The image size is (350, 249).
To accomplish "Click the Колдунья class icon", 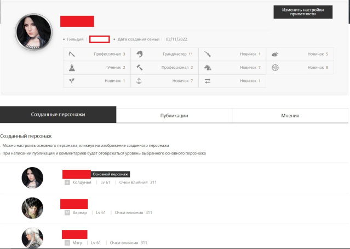I will tap(67, 182).
